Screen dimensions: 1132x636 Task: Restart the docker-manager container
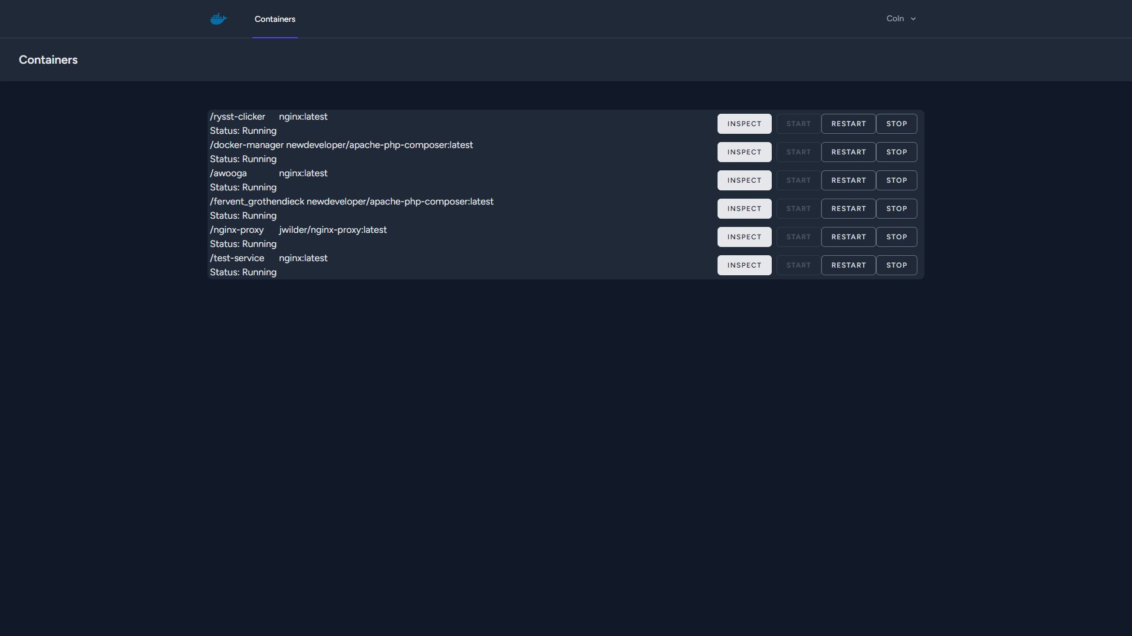(x=848, y=152)
